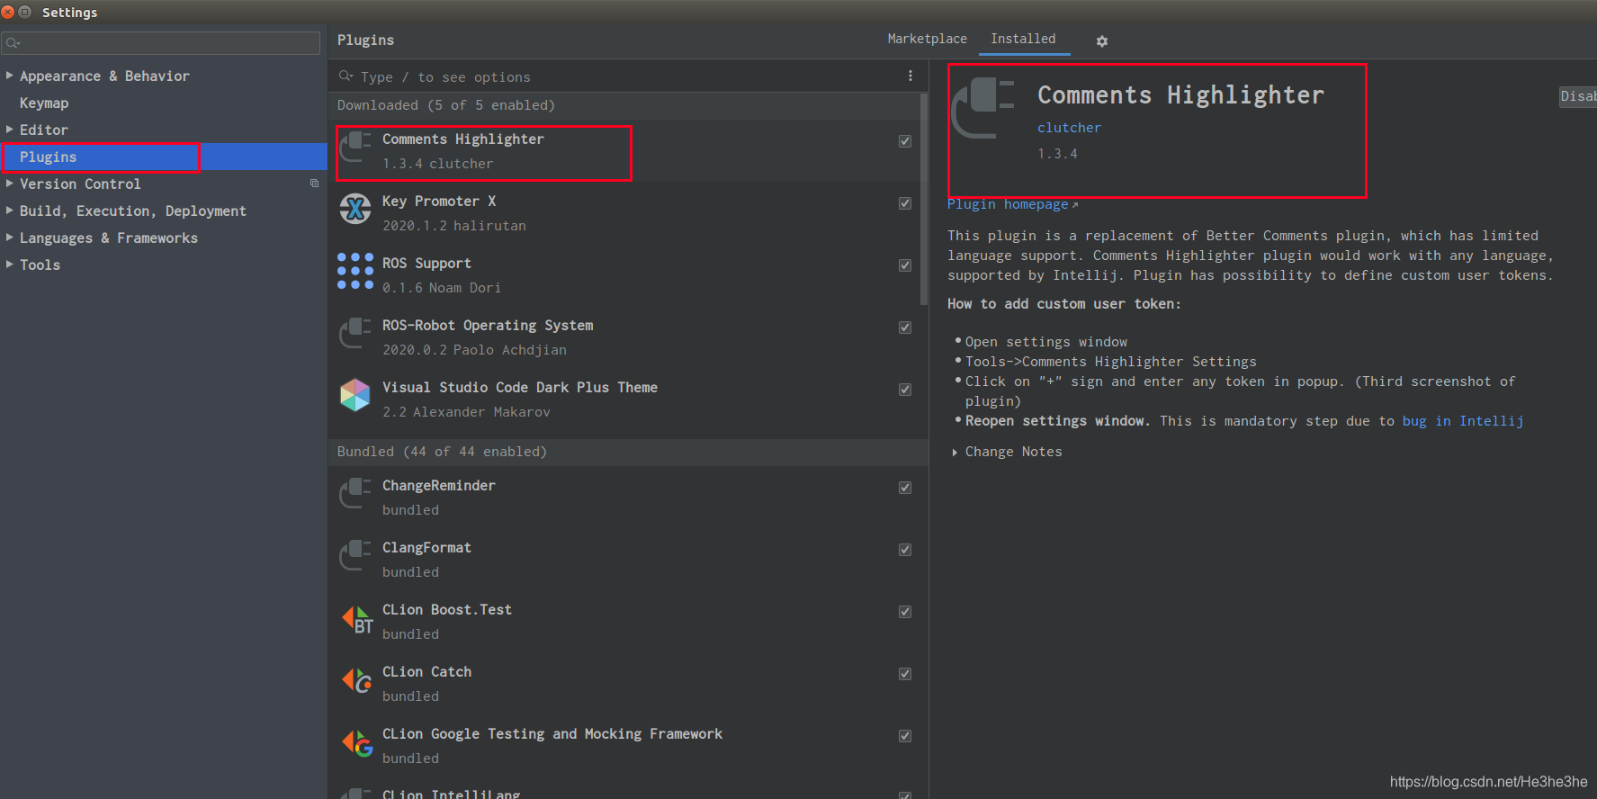The height and width of the screenshot is (799, 1597).
Task: Click the Visual Studio Code Dark Plus Theme icon
Action: pos(355,395)
